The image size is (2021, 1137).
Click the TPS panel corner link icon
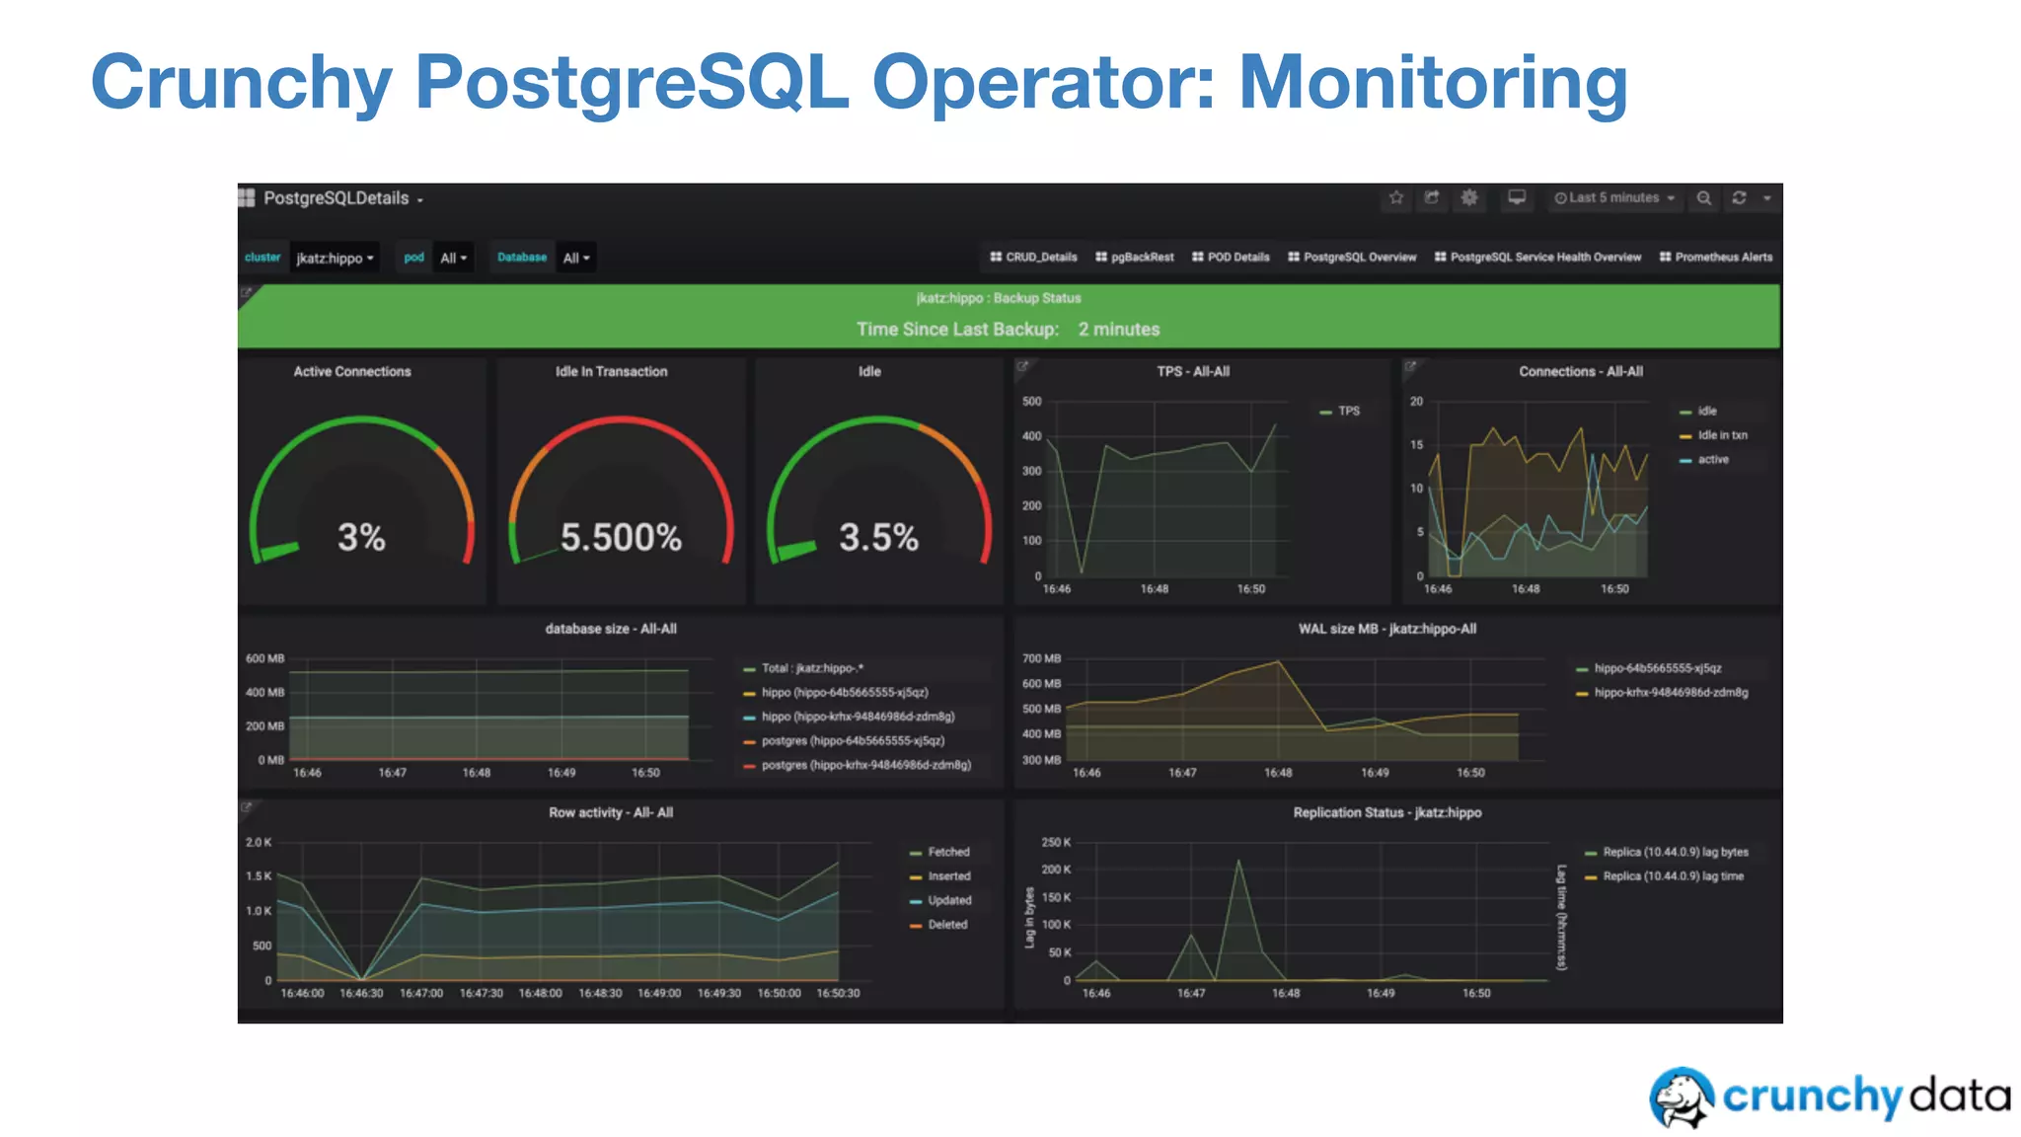pos(1023,366)
